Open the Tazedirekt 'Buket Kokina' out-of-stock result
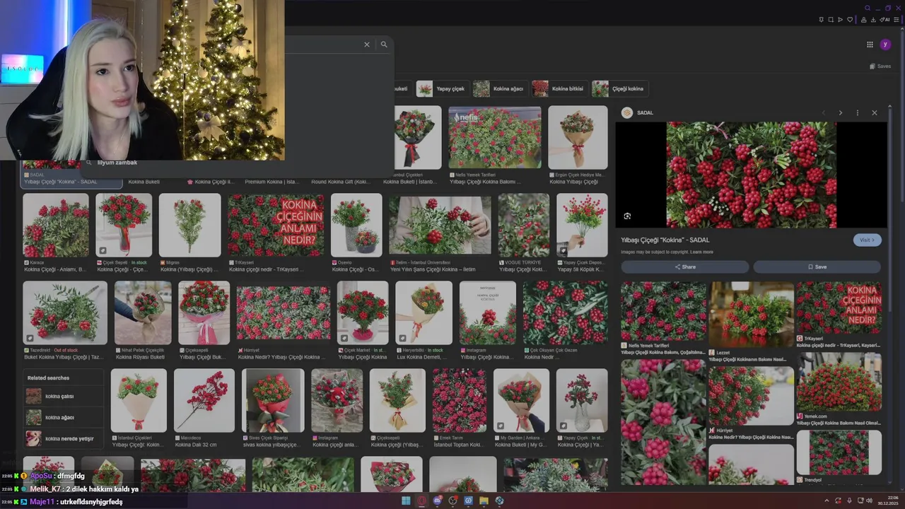 point(65,313)
